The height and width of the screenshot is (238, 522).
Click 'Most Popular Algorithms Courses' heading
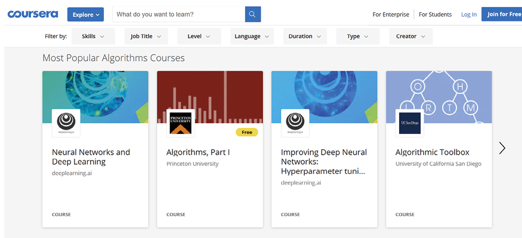(x=113, y=58)
